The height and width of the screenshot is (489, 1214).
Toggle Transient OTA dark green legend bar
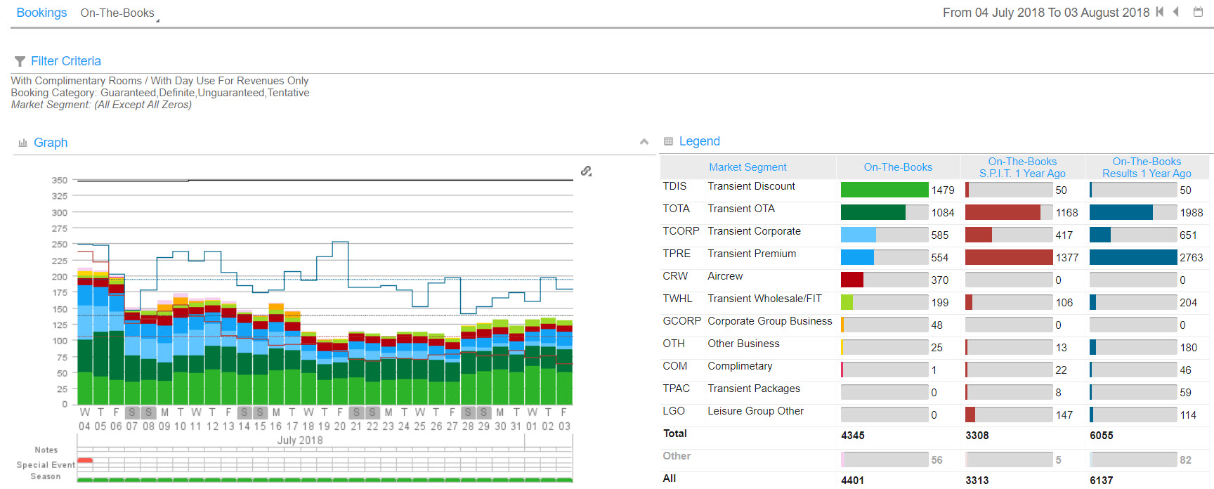873,212
